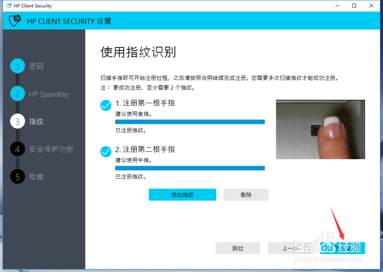Click the second finger's blue progress bar
Image resolution: width=383 pixels, height=272 pixels.
[190, 168]
